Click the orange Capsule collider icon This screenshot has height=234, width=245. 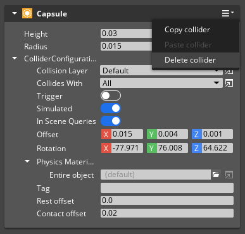click(x=27, y=13)
